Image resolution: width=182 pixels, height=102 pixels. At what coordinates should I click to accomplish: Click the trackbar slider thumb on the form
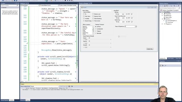pos(119,36)
